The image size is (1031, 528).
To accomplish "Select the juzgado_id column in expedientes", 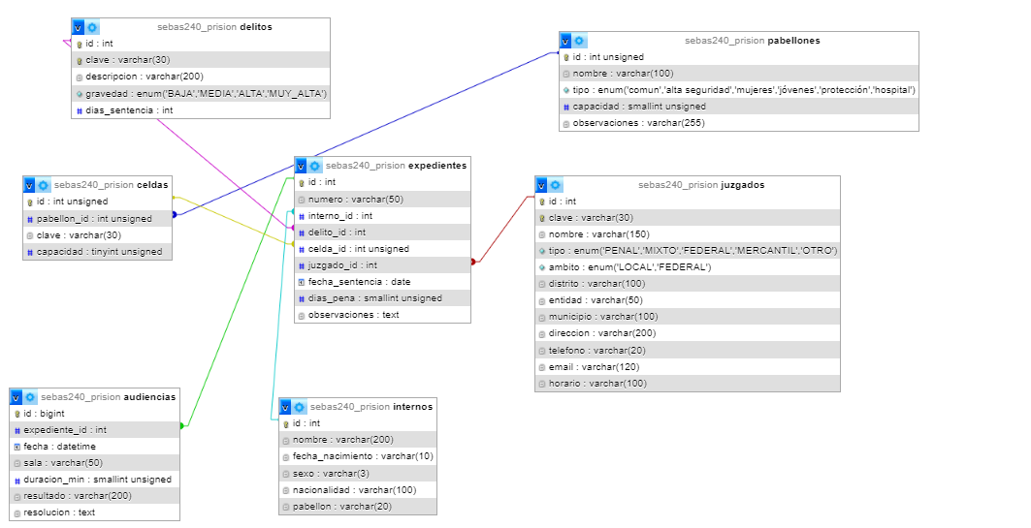I will [x=342, y=264].
